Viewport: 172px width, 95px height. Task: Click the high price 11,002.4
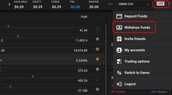point(81,40)
